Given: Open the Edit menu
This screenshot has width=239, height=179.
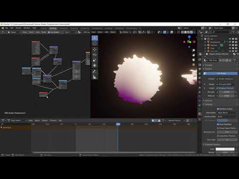Looking at the screenshot, I should coord(12,28).
